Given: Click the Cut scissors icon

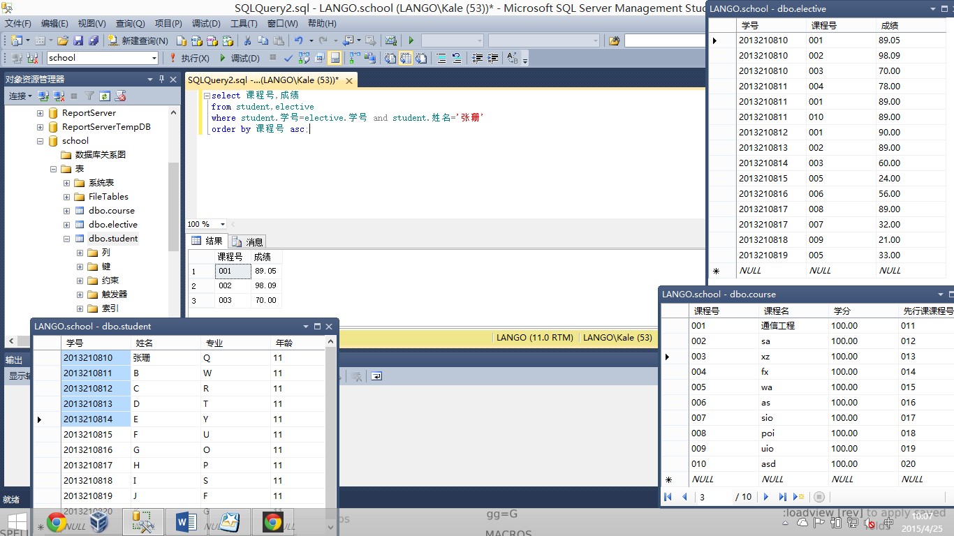Looking at the screenshot, I should tap(247, 40).
